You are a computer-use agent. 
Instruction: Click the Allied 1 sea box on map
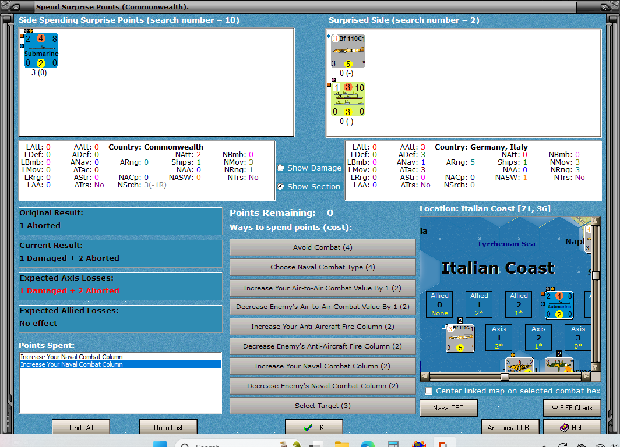click(479, 304)
